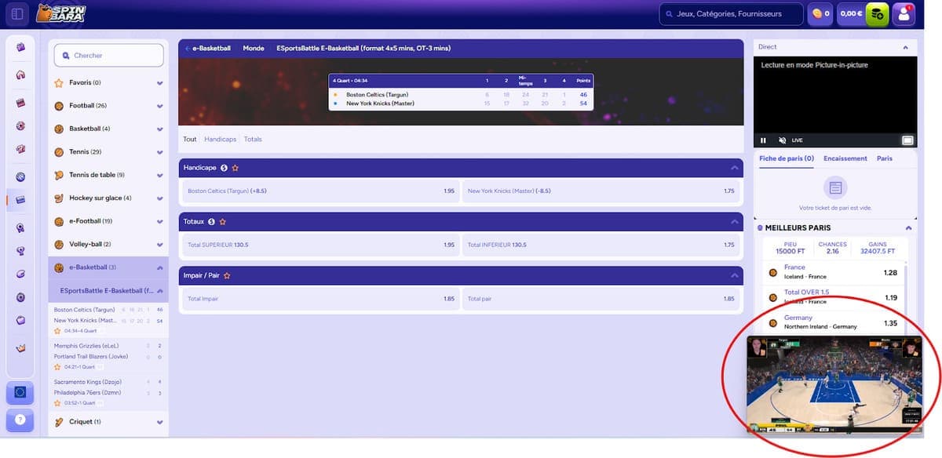942x458 pixels.
Task: Open the crown icon in left sidebar
Action: tap(20, 347)
